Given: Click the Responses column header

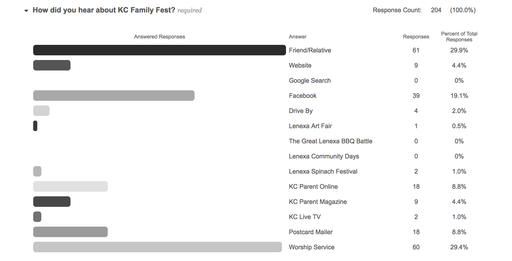Looking at the screenshot, I should pyautogui.click(x=416, y=37).
